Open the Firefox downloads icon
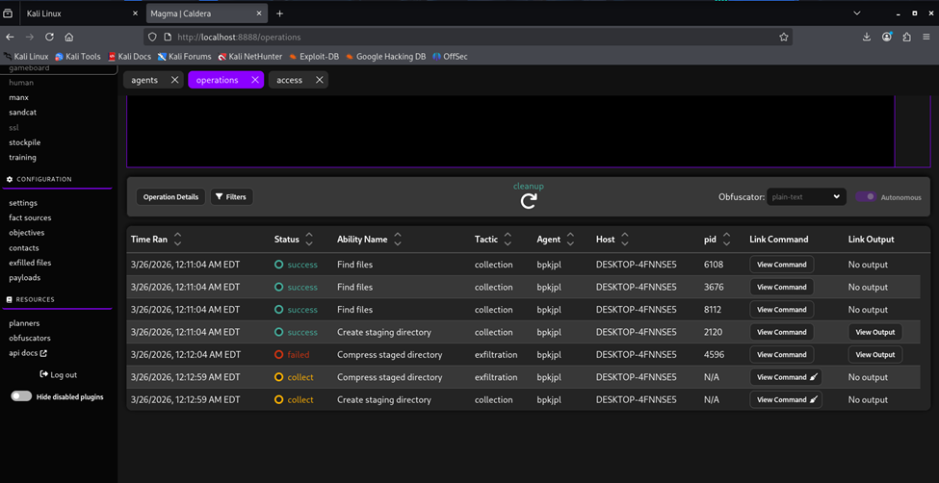Image resolution: width=939 pixels, height=483 pixels. coord(867,37)
